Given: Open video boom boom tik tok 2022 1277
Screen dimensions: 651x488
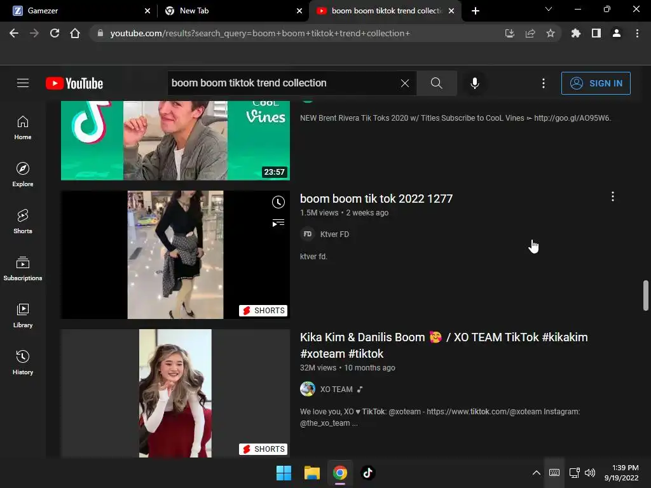Looking at the screenshot, I should tap(376, 199).
